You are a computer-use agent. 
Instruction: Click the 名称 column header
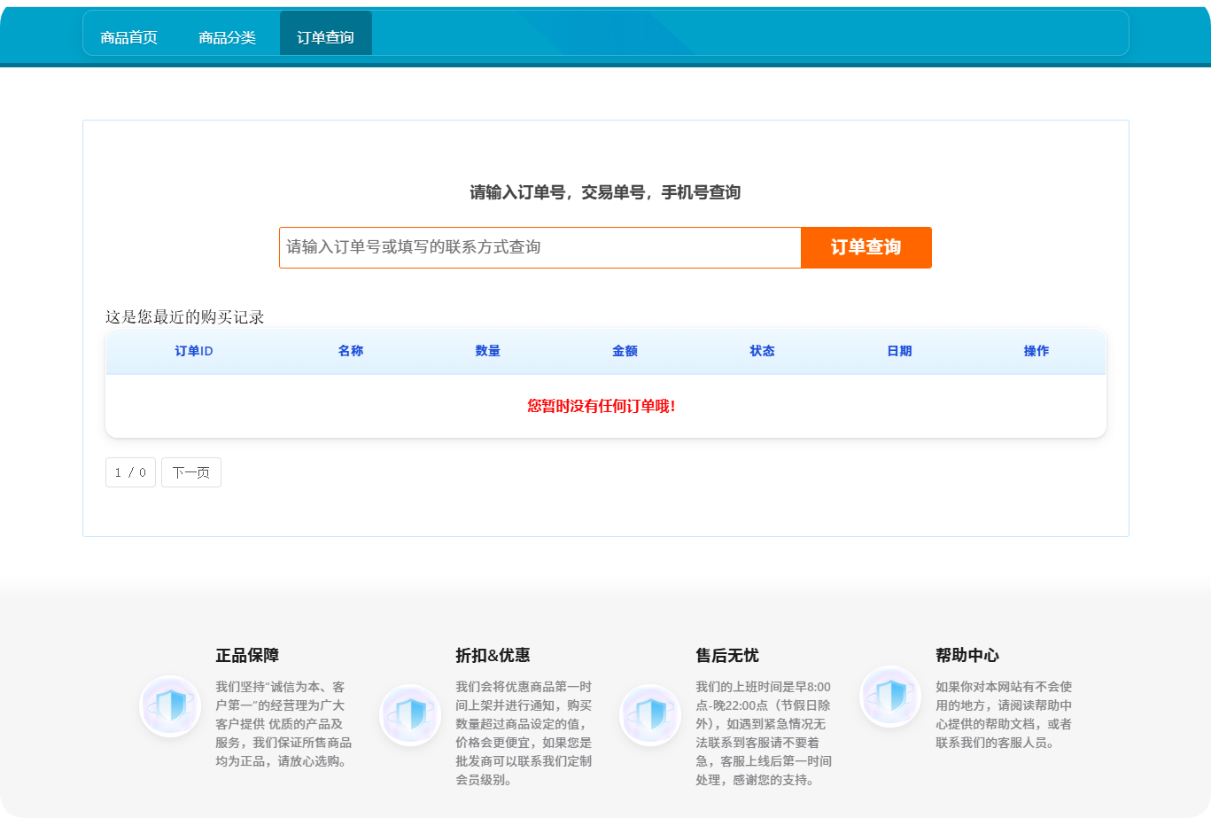(351, 351)
